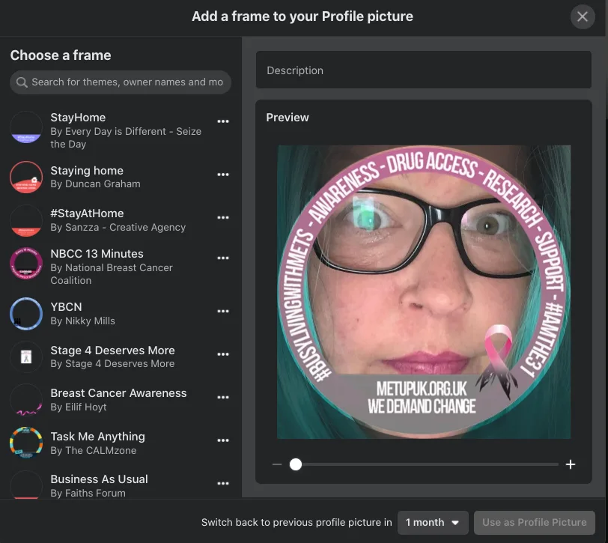Open options menu for YBCN frame

click(x=223, y=311)
